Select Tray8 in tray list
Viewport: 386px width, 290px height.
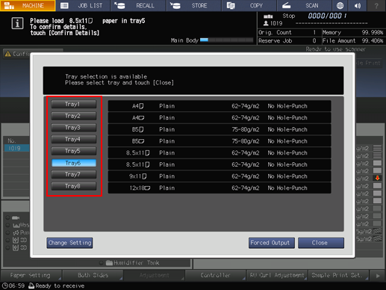(x=74, y=186)
